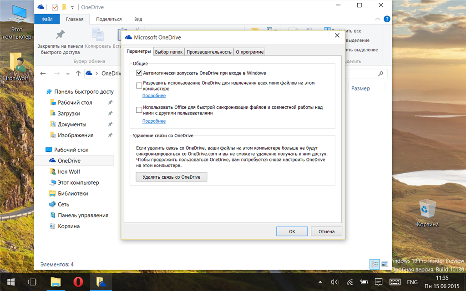Open the Windows Start button

11,282
